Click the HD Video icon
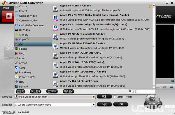This screenshot has width=175, height=115. (16, 30)
